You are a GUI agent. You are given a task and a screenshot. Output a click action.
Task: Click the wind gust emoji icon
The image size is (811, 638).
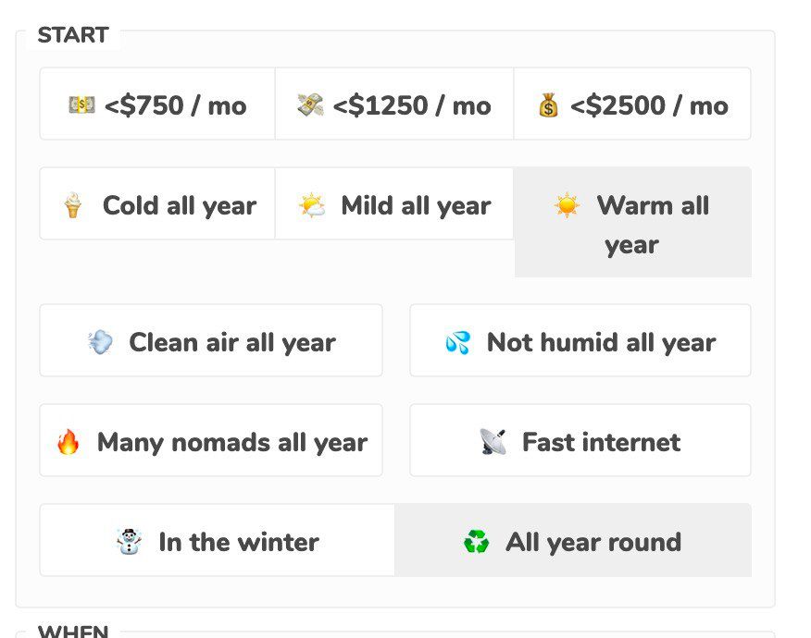[x=100, y=342]
